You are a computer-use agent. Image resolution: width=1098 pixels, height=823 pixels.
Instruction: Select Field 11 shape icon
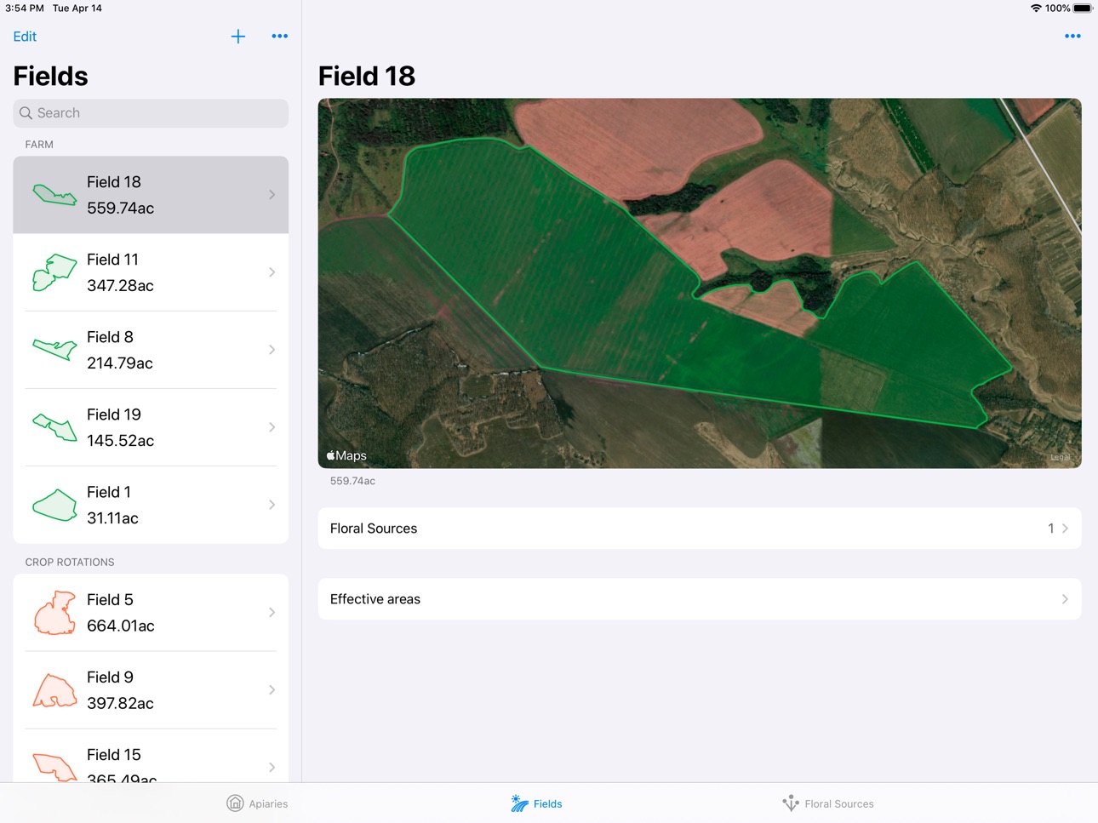tap(54, 272)
